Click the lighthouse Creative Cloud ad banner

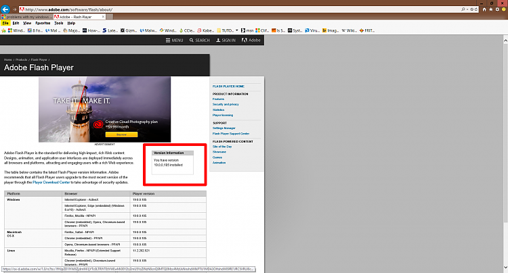(x=104, y=109)
